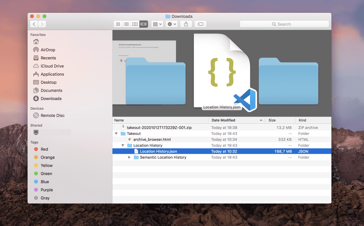Click the Share button in toolbar
364x226 pixels.
(186, 24)
